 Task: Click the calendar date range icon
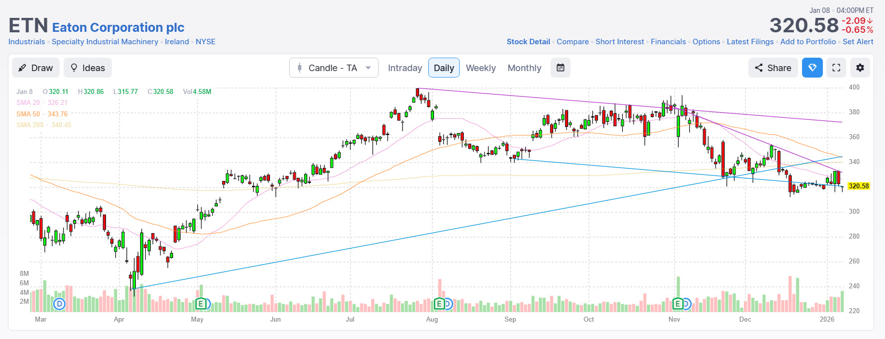[x=560, y=68]
